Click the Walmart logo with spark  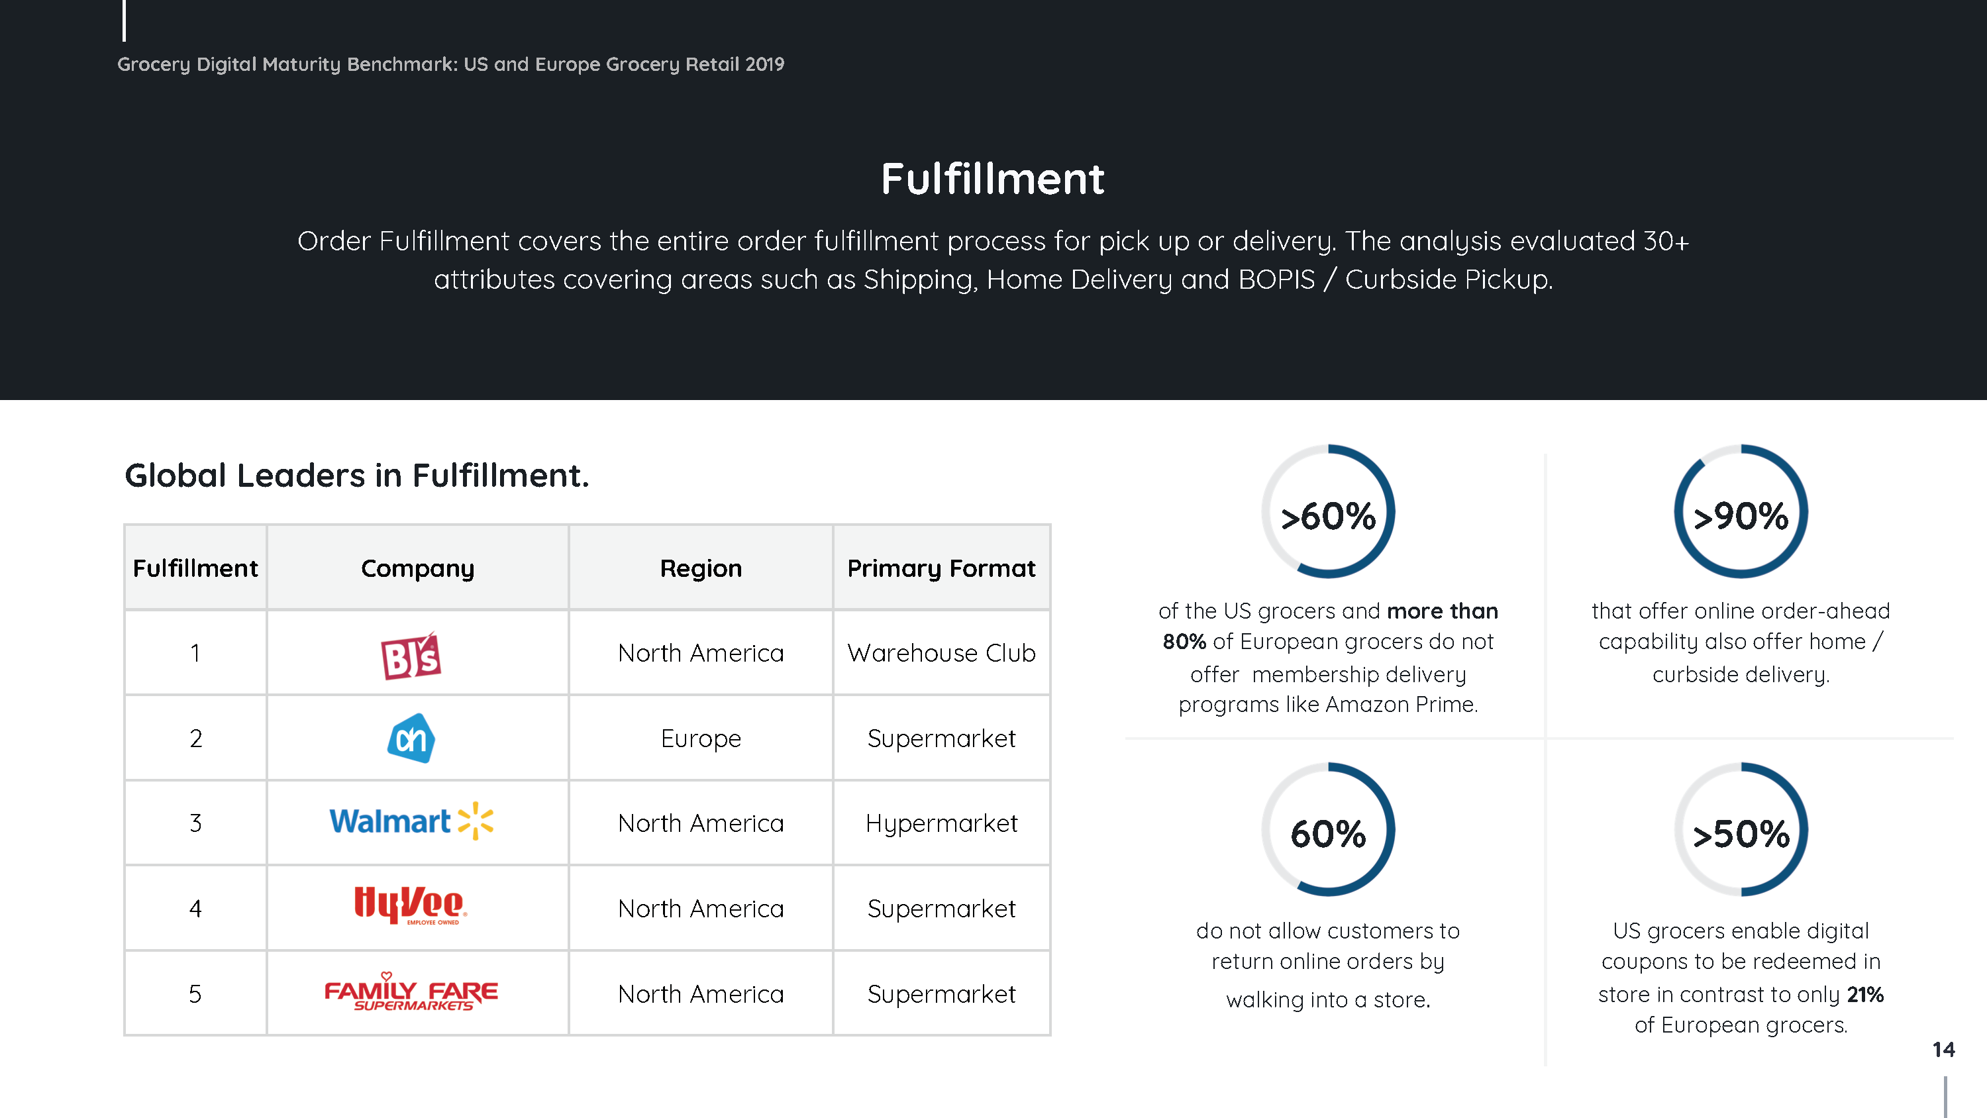pos(411,821)
